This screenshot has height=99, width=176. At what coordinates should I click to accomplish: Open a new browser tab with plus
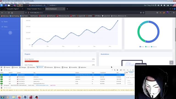coord(67,9)
